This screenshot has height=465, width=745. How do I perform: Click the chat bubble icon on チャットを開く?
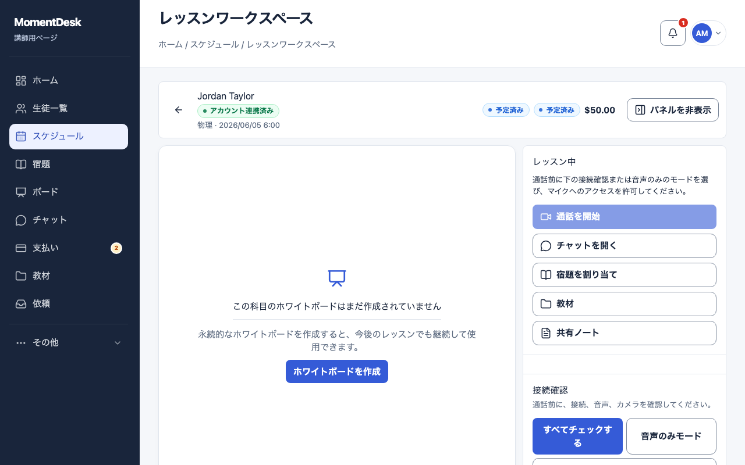click(546, 246)
